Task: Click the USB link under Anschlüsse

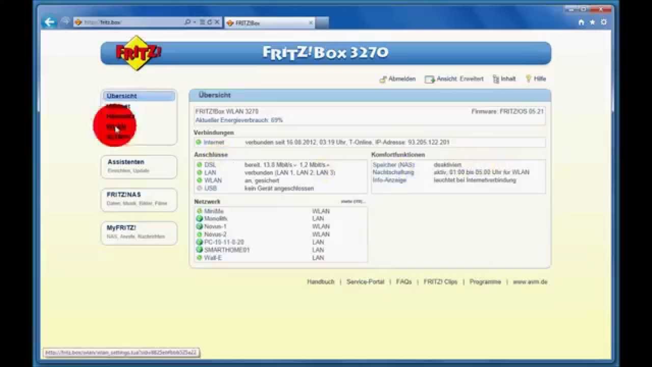Action: [210, 189]
